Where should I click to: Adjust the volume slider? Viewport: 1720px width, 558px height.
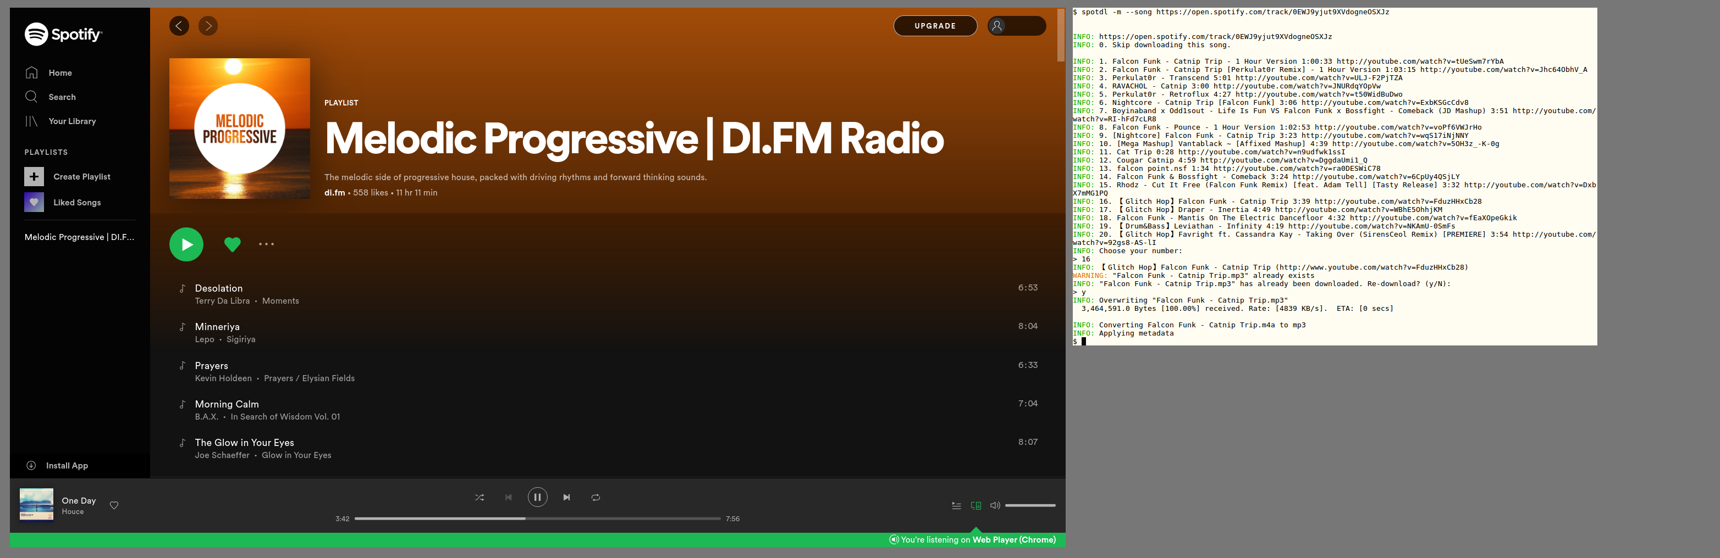coord(1030,505)
